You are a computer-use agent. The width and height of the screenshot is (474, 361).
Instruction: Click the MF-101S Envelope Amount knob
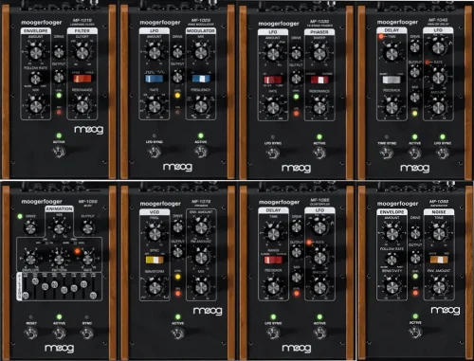(x=36, y=52)
